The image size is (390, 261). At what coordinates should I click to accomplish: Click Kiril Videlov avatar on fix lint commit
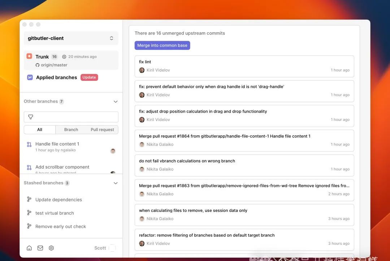142,70
